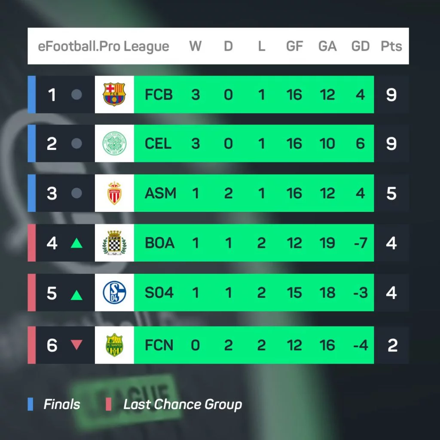Click the Celtic club crest logo
The width and height of the screenshot is (440, 440).
[x=114, y=144]
